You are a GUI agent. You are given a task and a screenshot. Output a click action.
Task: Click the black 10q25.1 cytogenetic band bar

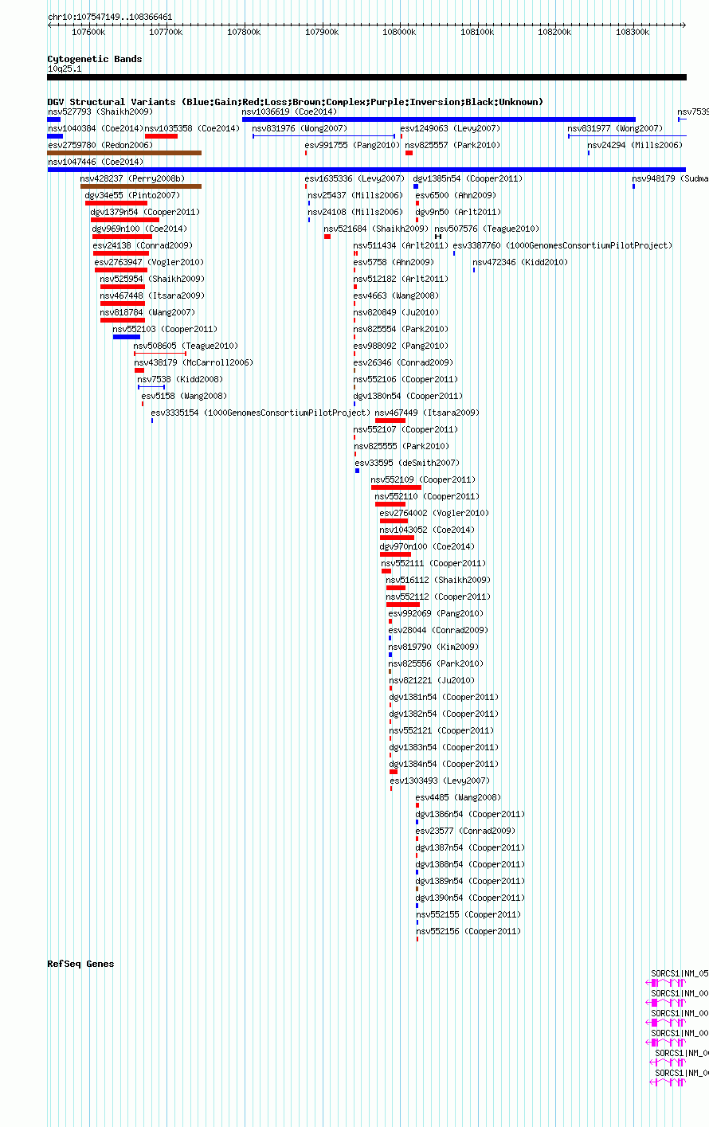[366, 77]
